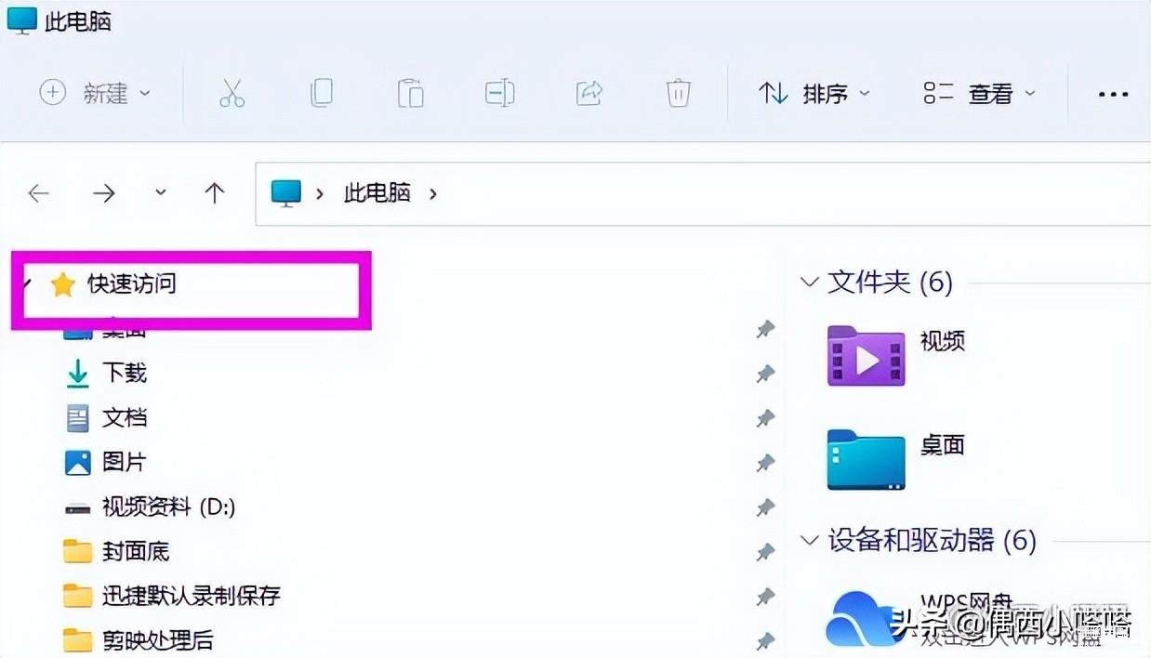
Task: Open the 新建 dropdown menu
Action: coord(95,93)
